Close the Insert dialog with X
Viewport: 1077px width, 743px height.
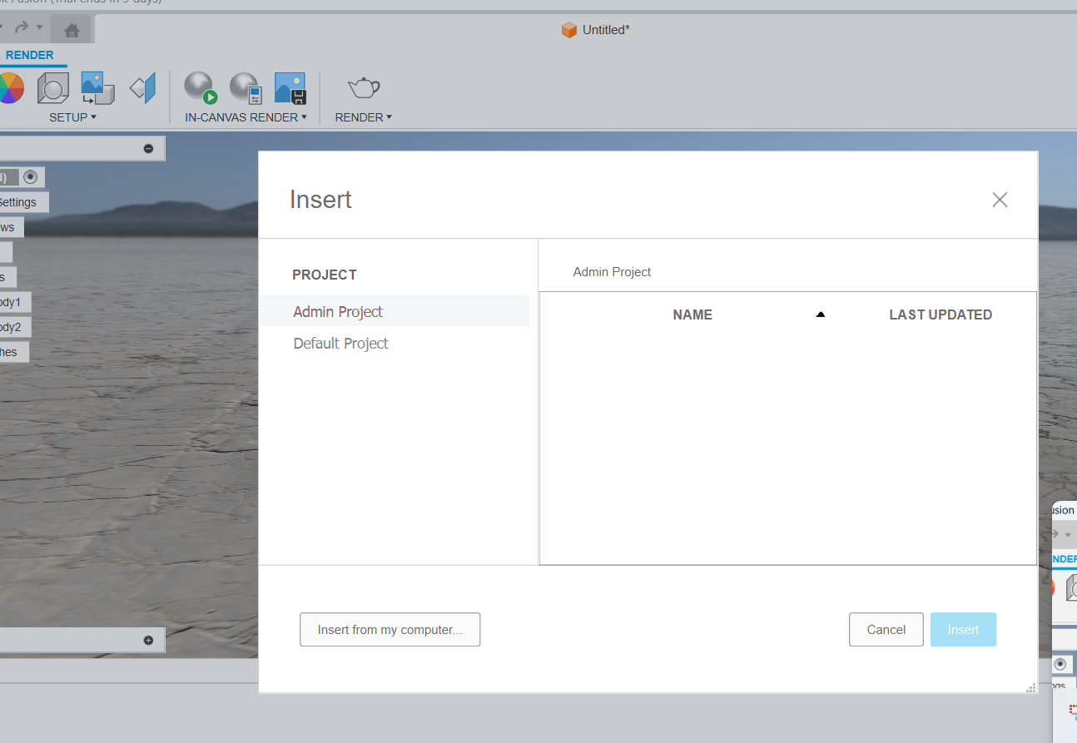point(1000,200)
